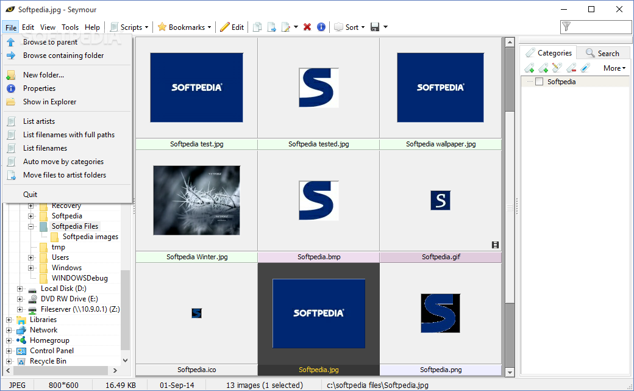634x391 pixels.
Task: Open the Bookmarks dropdown arrow
Action: tap(210, 27)
